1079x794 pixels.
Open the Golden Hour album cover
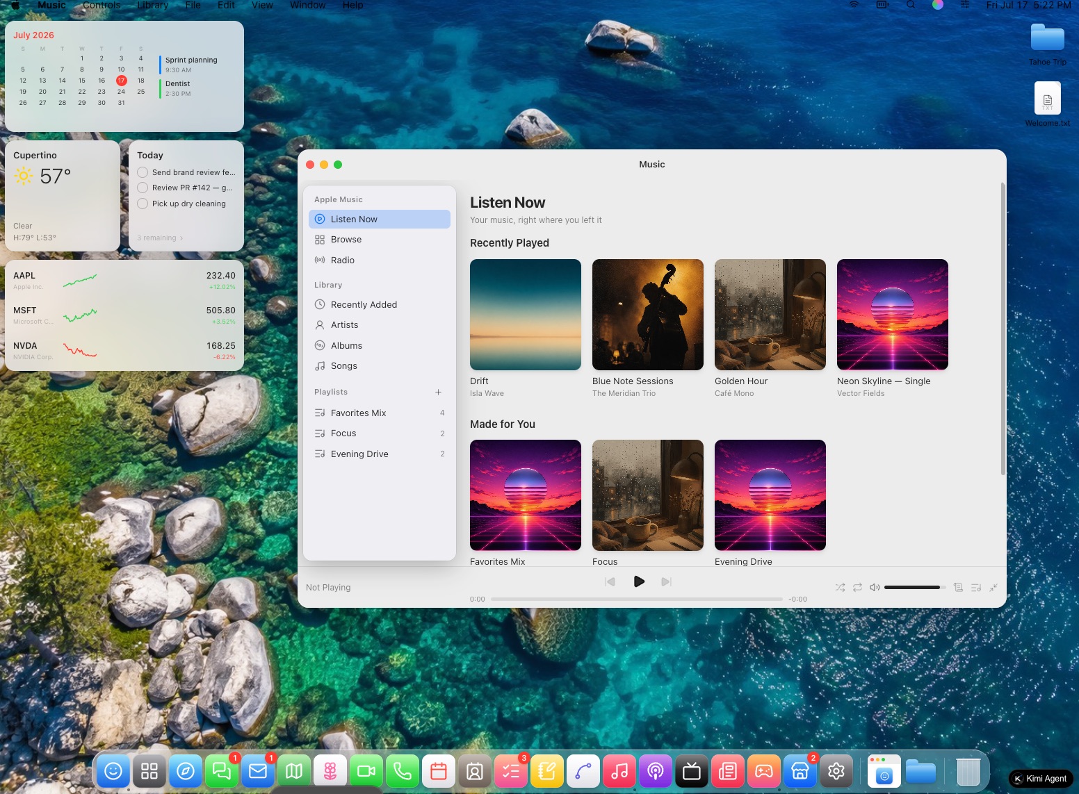[x=770, y=315]
